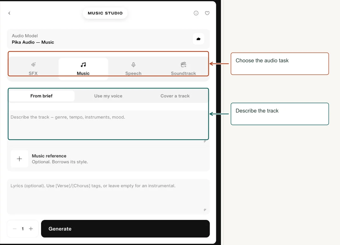Select the Music audio task

[x=83, y=69]
